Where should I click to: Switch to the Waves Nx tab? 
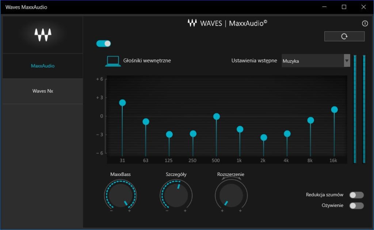[43, 91]
